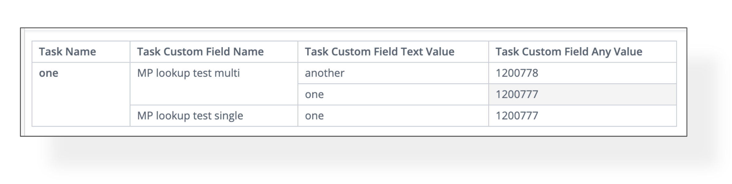732x184 pixels.
Task: Click the line separating the two MP lookup cells
Action: (x=214, y=105)
